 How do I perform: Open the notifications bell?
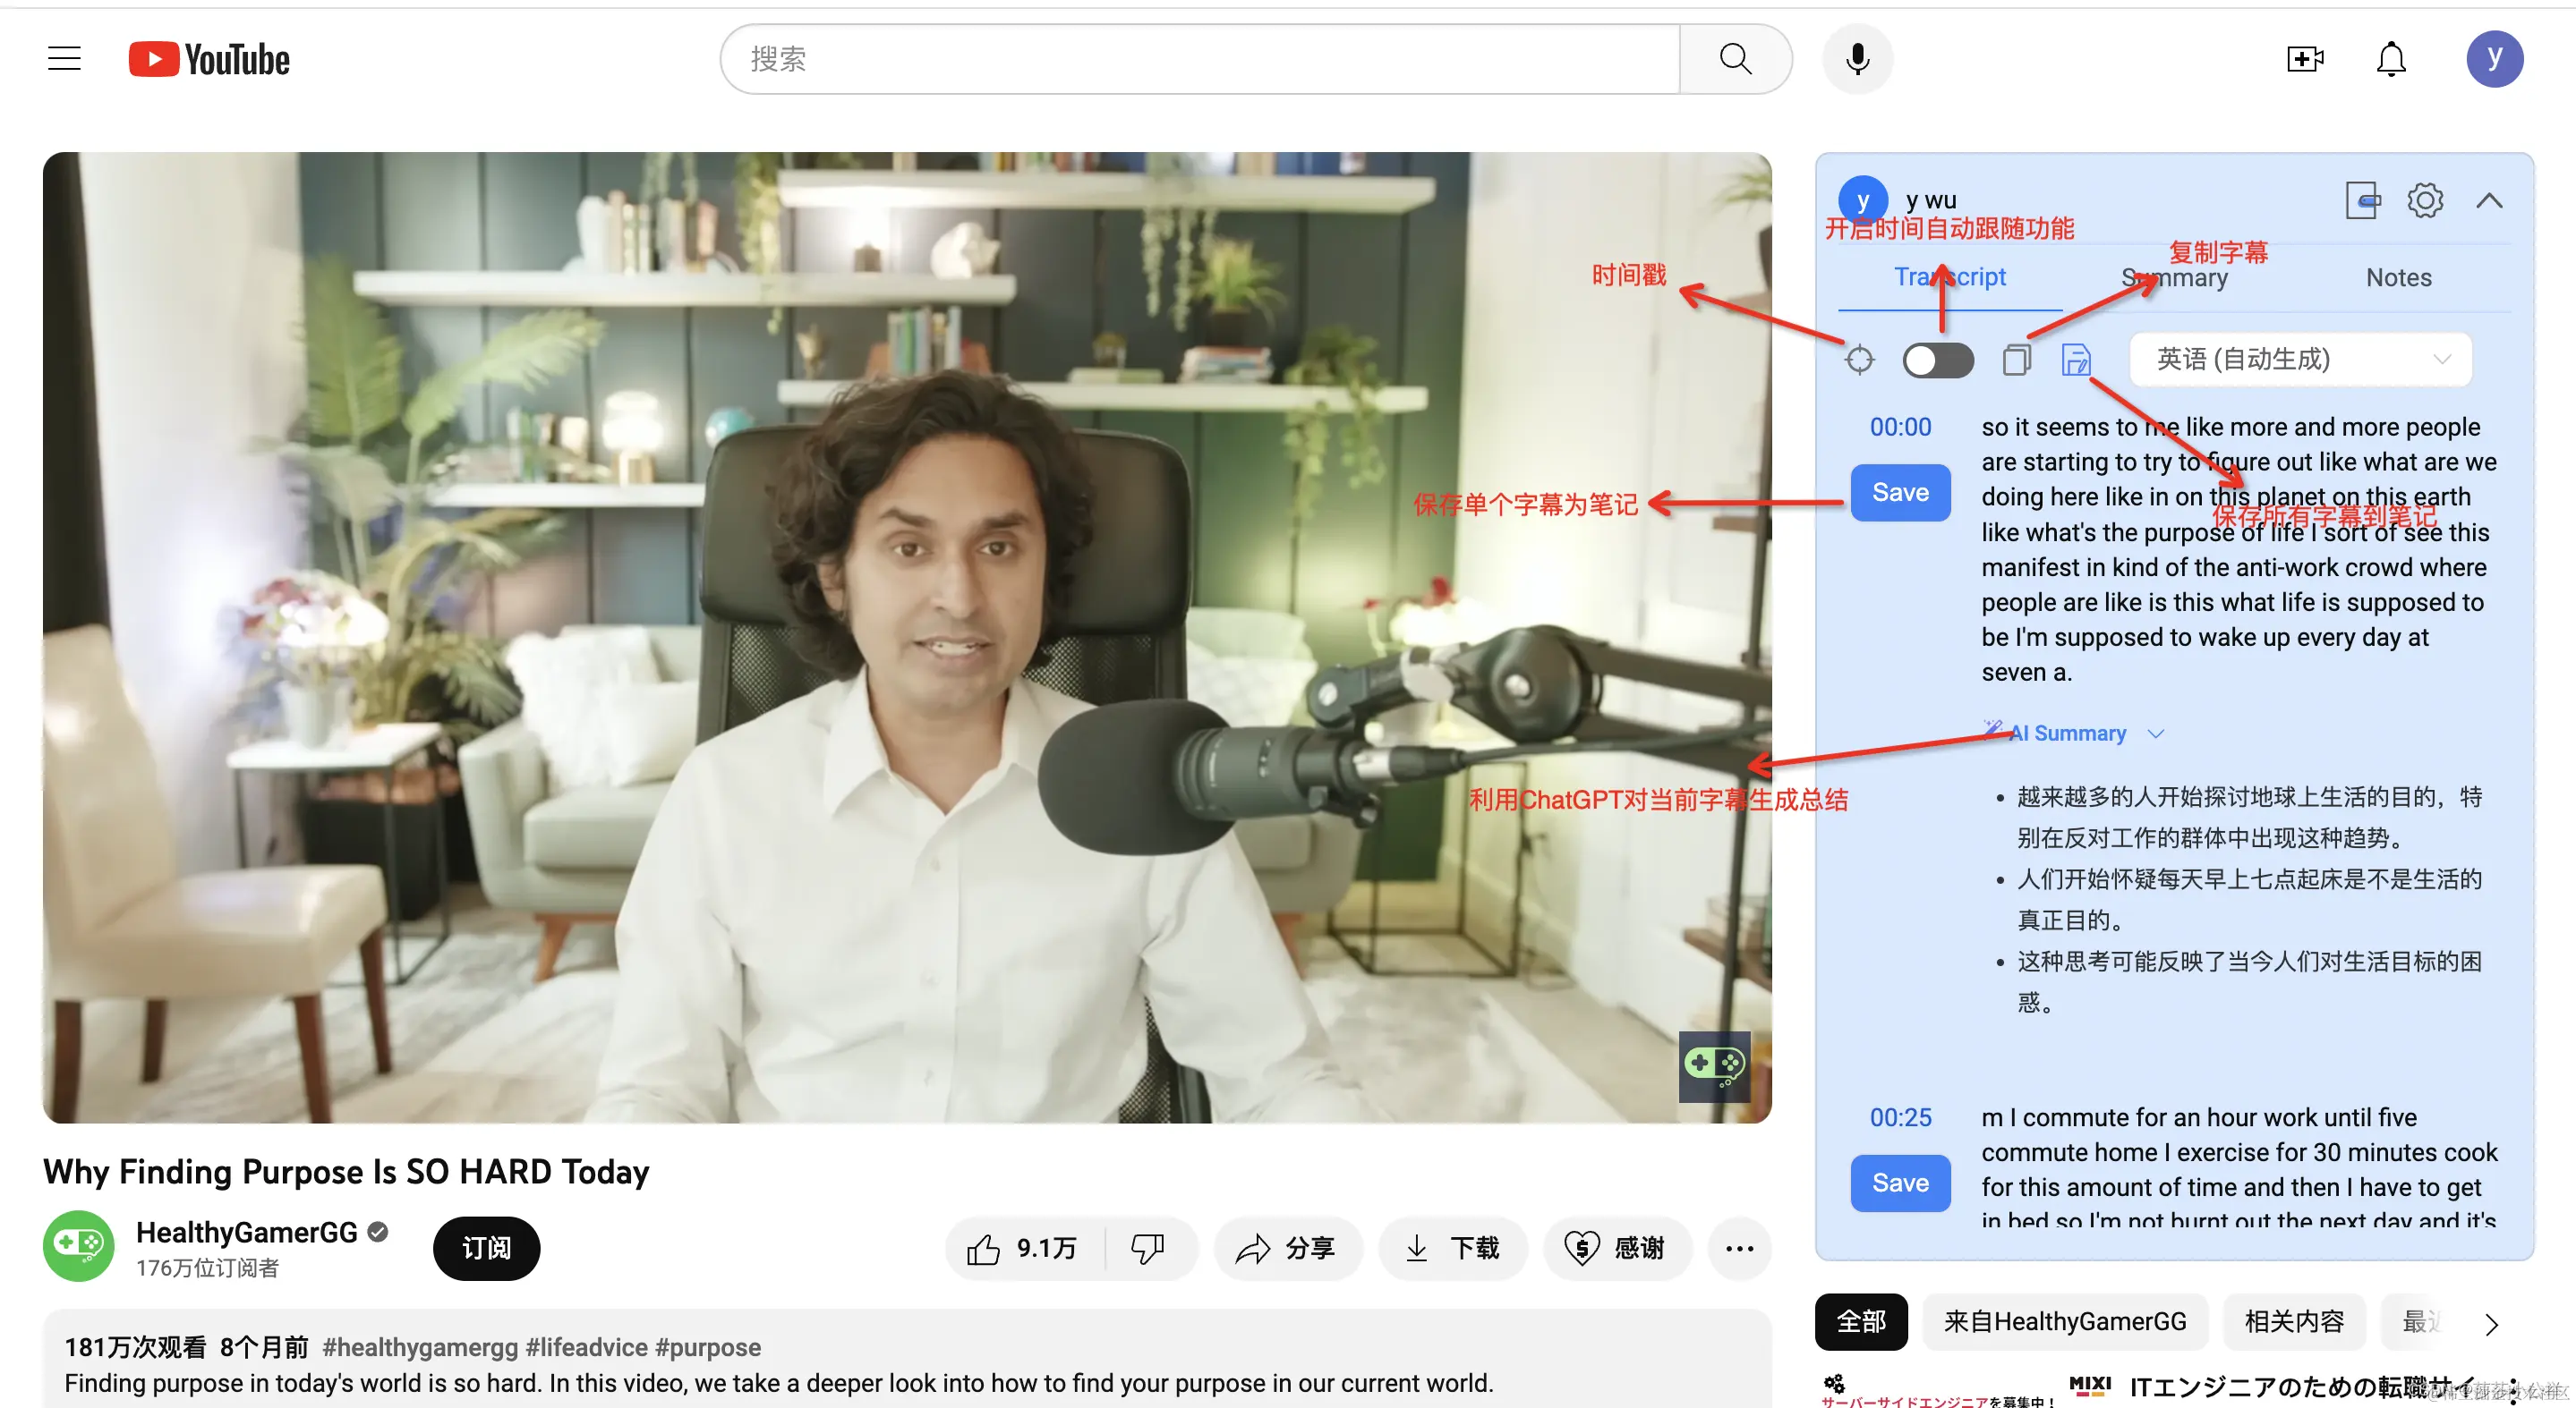[2390, 59]
